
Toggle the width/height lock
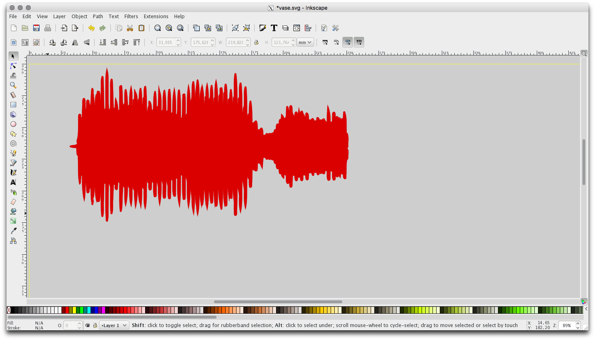coord(256,42)
